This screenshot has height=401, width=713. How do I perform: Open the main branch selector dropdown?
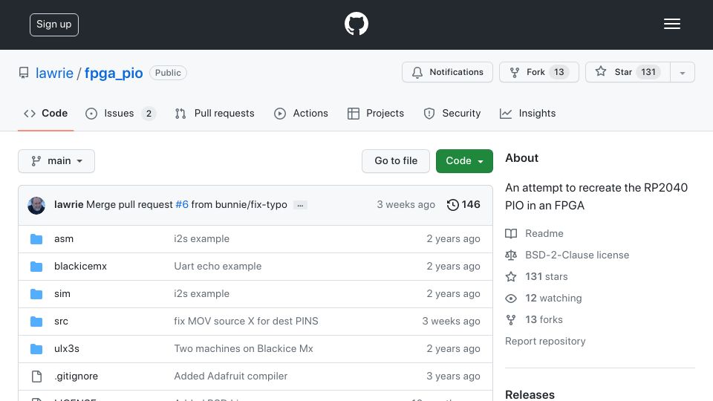tap(56, 161)
